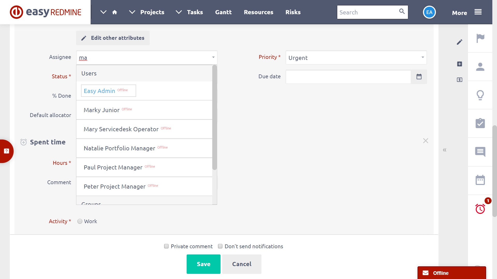Select the Work activity radio button
497x279 pixels.
point(80,221)
